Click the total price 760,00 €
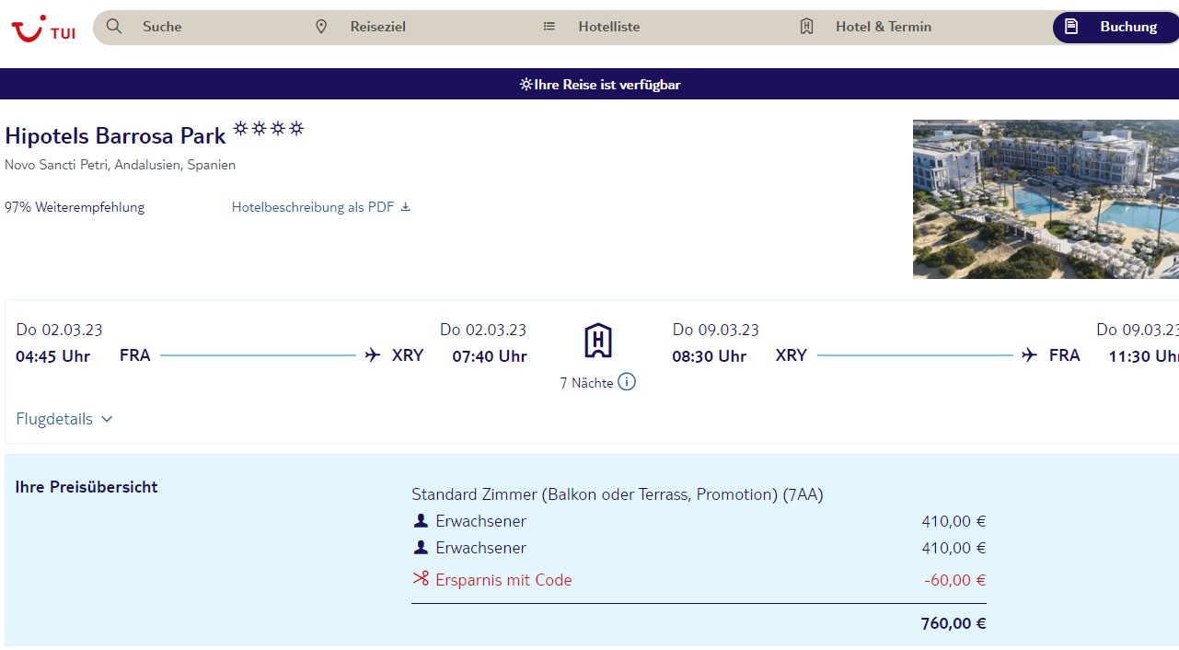The height and width of the screenshot is (650, 1179). 954,623
